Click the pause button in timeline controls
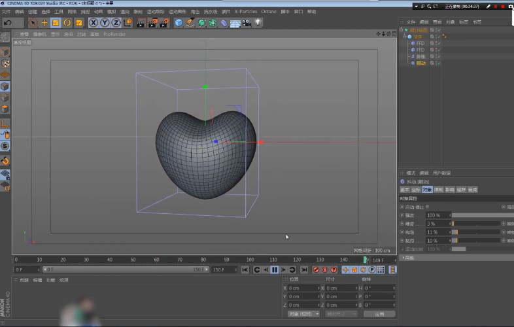Viewport: 514px width, 327px height. pos(275,269)
